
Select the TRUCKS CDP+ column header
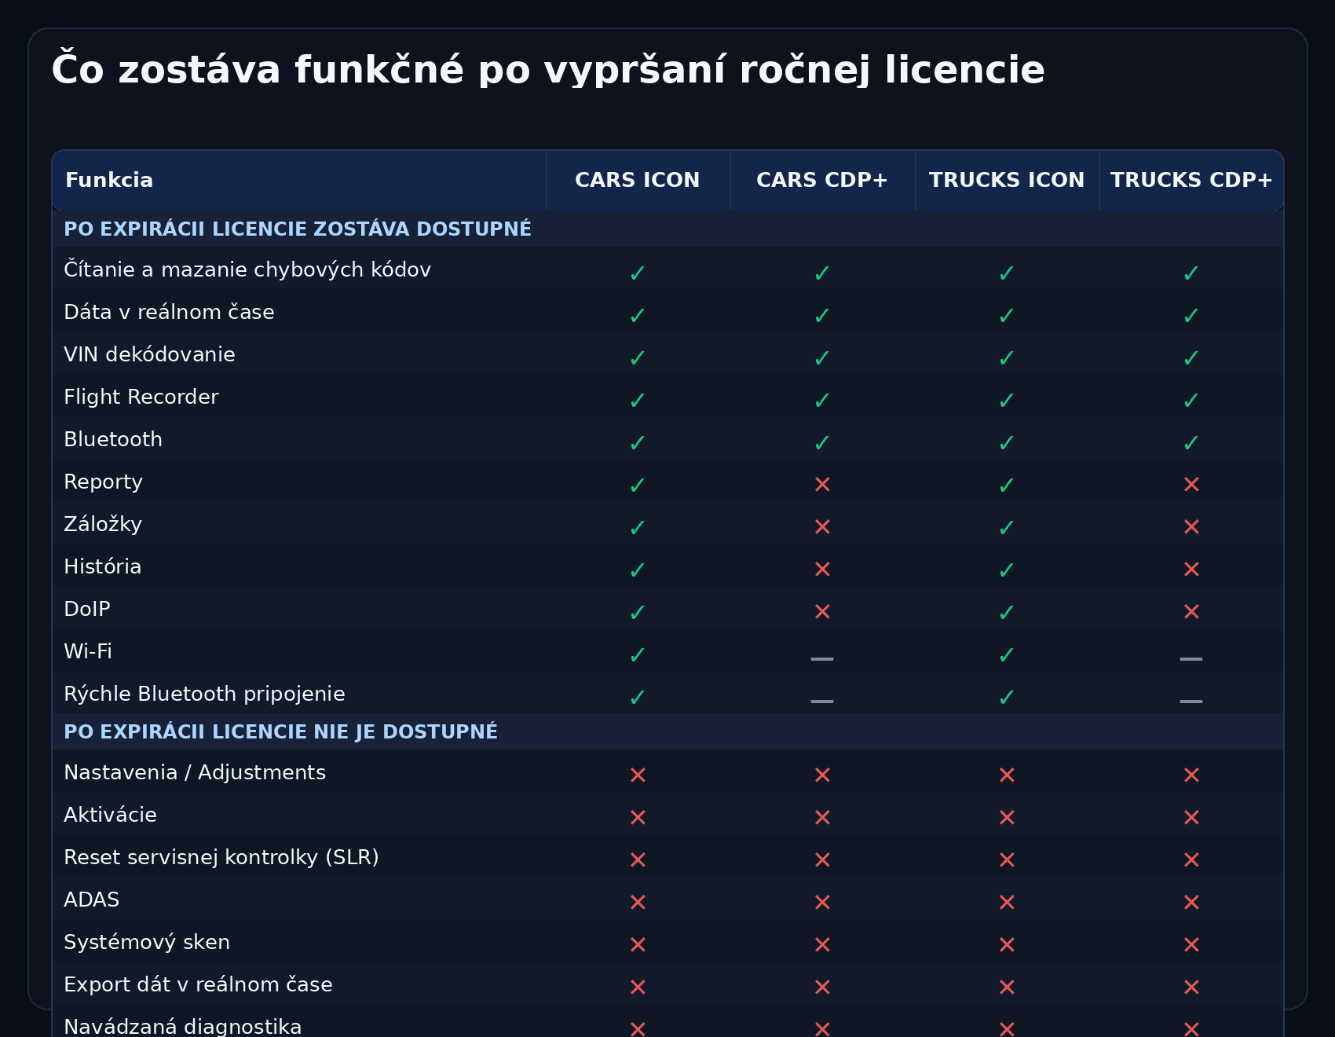point(1191,180)
